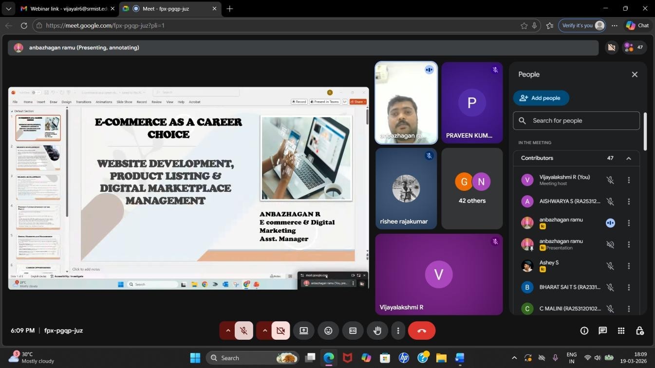
Task: Open File Explorer from taskbar
Action: (441, 358)
